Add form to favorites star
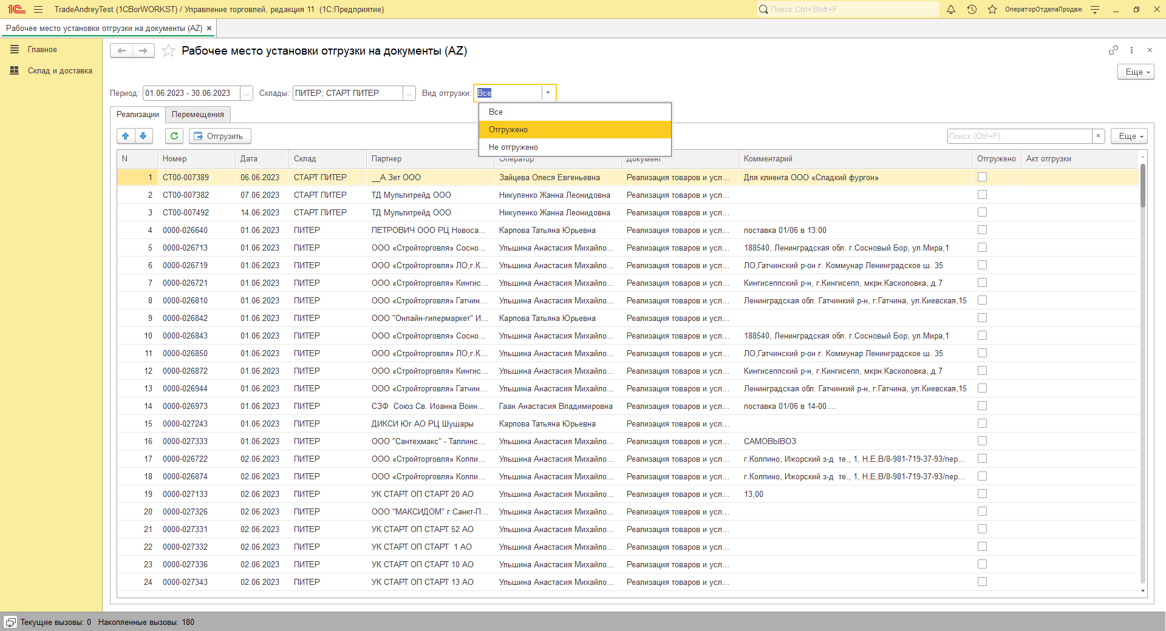The height and width of the screenshot is (631, 1166). 168,51
